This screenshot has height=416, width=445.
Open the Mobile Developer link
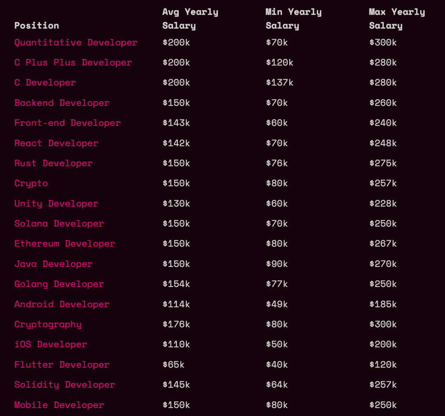(59, 405)
